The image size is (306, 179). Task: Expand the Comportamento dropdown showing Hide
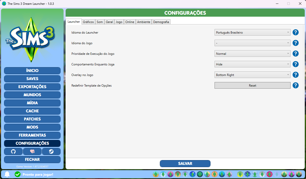pos(253,64)
